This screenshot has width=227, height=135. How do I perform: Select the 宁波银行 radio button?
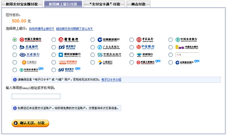point(14,62)
